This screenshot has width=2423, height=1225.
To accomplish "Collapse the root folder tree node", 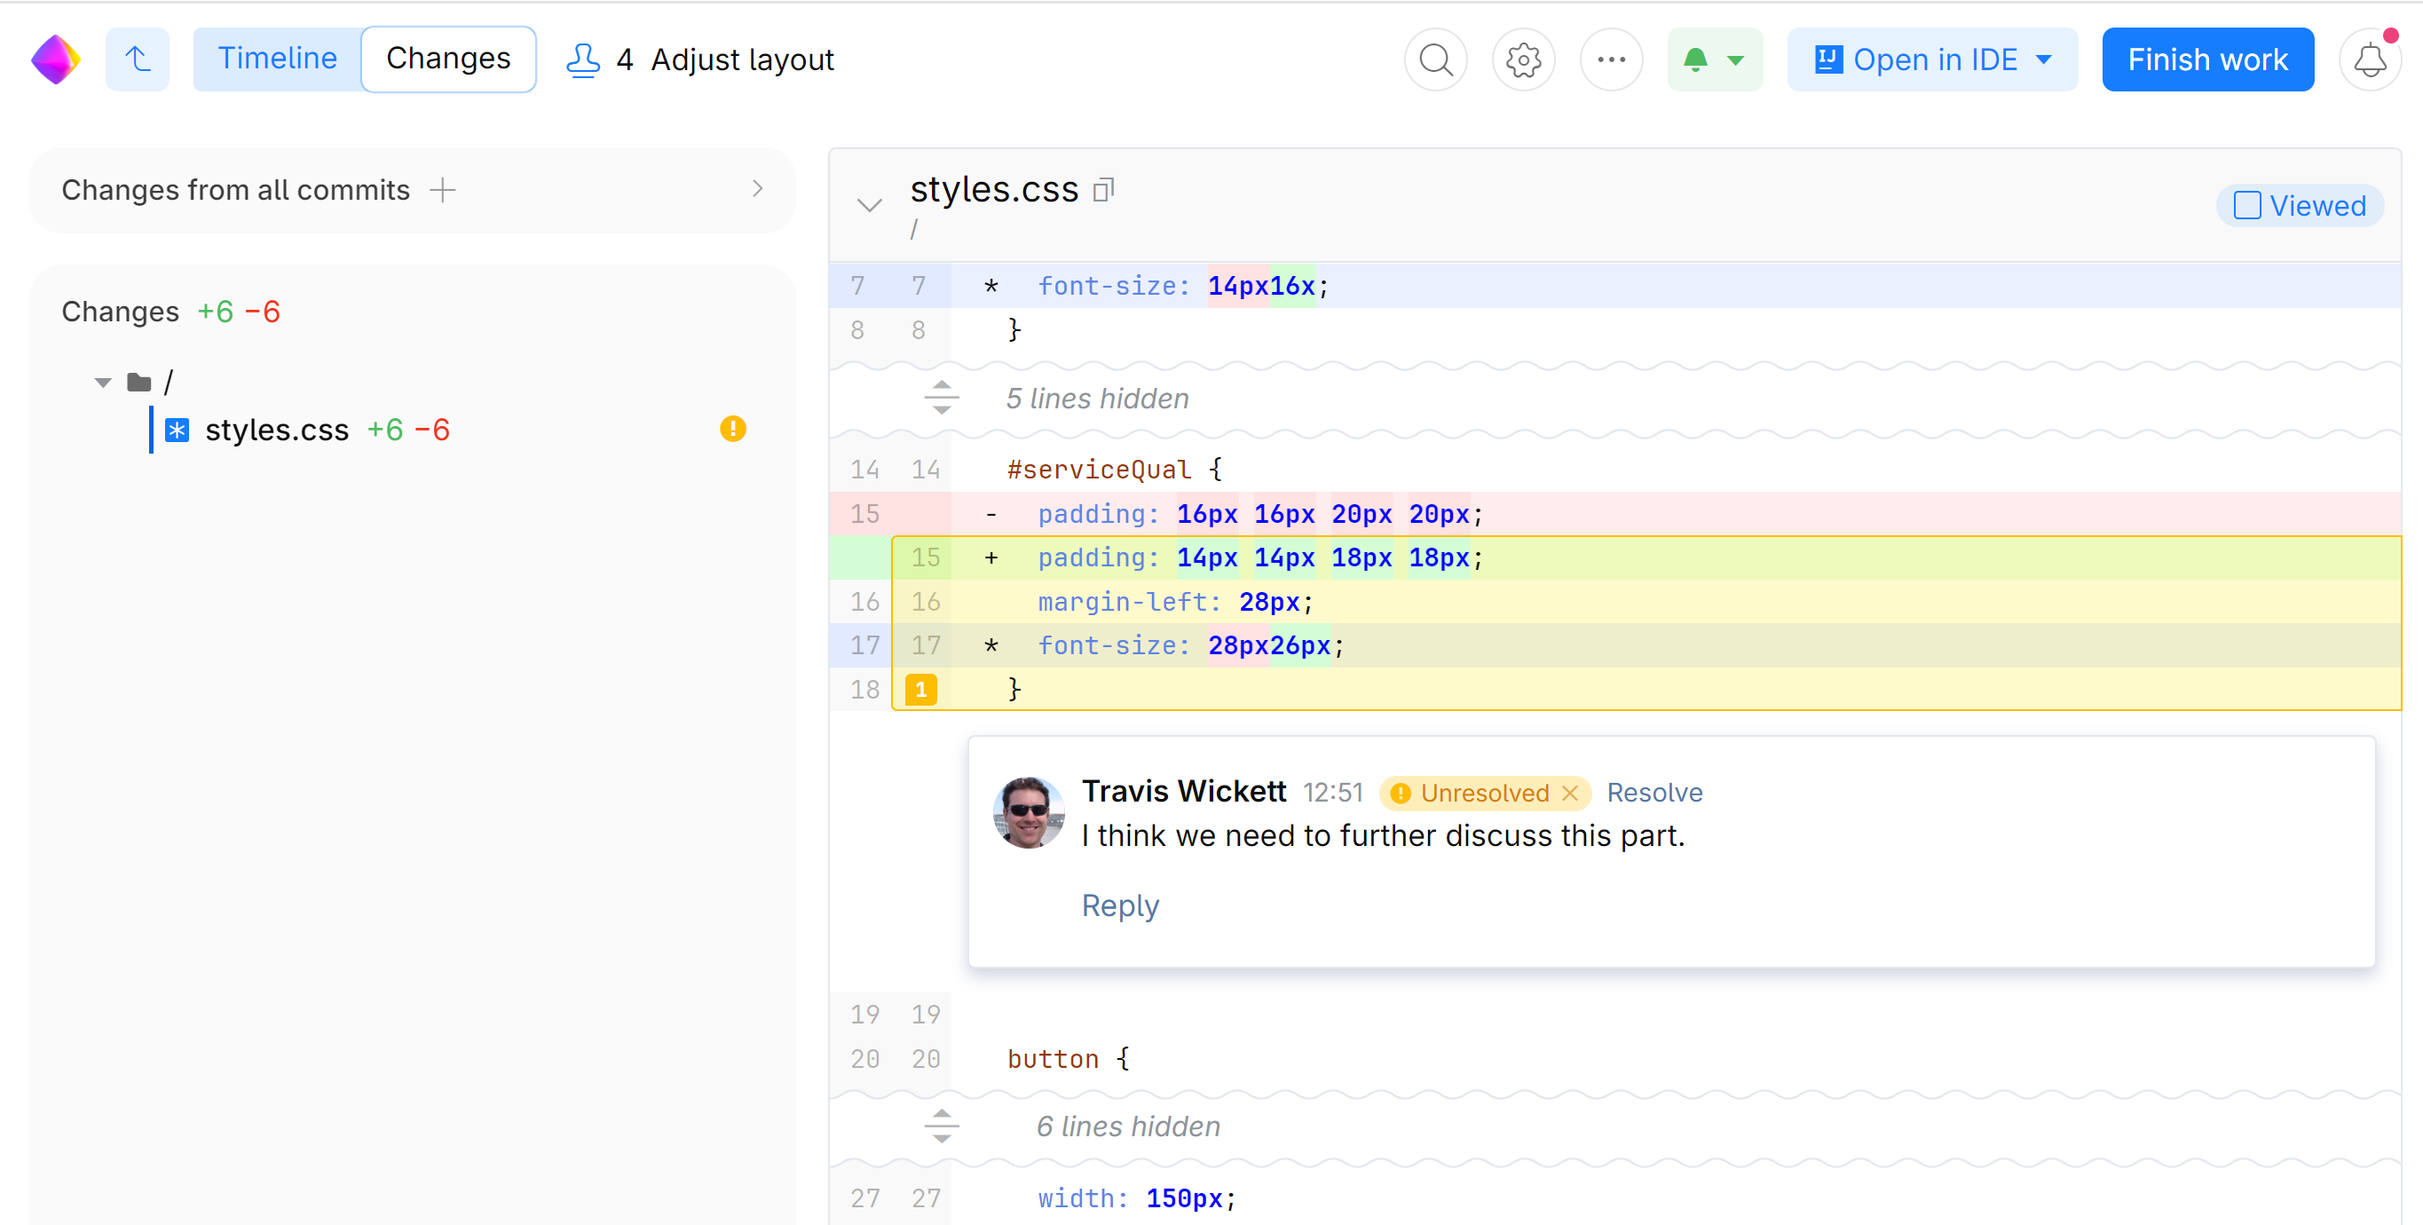I will pyautogui.click(x=104, y=382).
